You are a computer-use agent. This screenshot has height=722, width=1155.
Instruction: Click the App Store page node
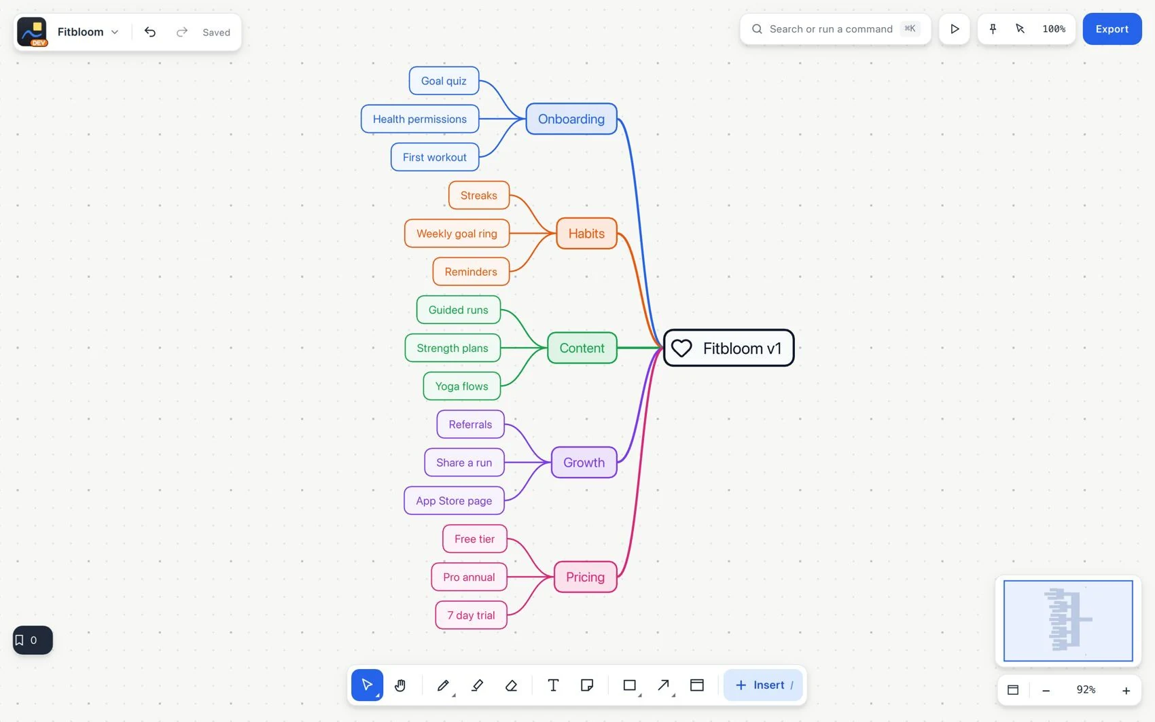point(454,501)
